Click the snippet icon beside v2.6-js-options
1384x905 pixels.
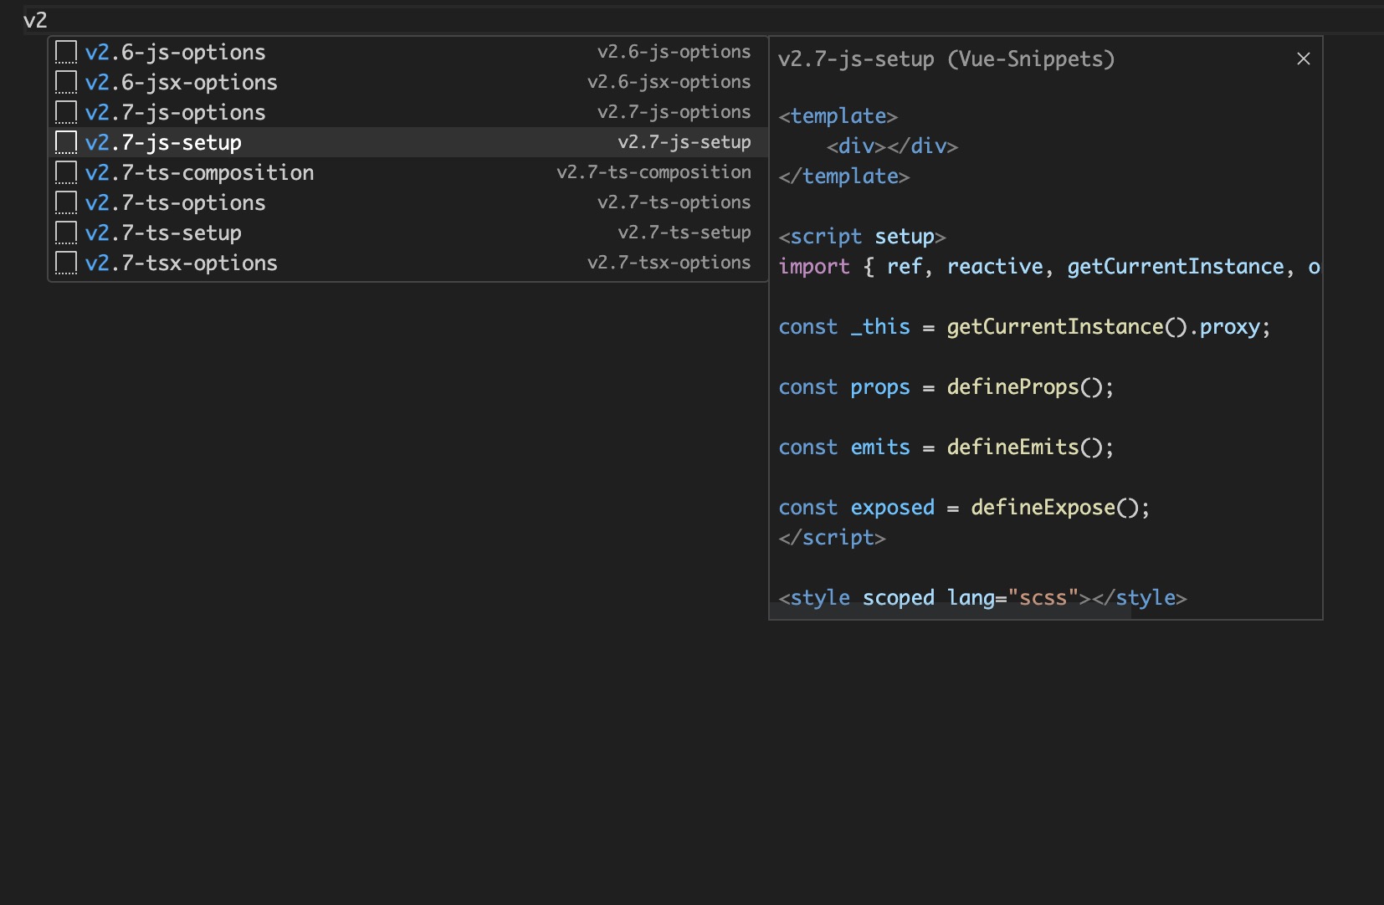tap(66, 52)
